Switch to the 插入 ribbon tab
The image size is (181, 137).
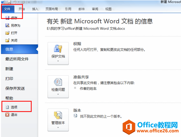coord(35,9)
